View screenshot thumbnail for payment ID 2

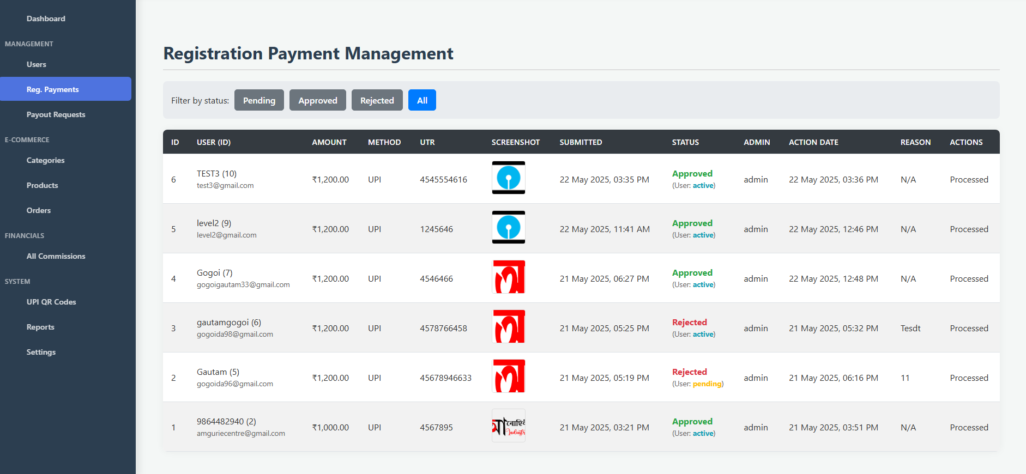[508, 376]
